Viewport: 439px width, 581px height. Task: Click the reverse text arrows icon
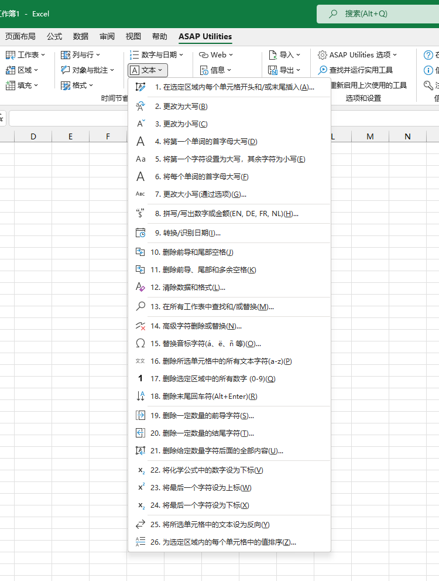tap(140, 524)
